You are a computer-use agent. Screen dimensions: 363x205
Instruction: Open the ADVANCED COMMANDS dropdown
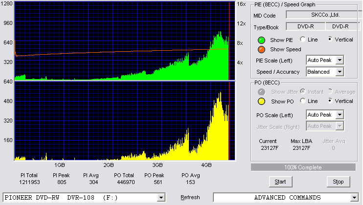[354, 198]
